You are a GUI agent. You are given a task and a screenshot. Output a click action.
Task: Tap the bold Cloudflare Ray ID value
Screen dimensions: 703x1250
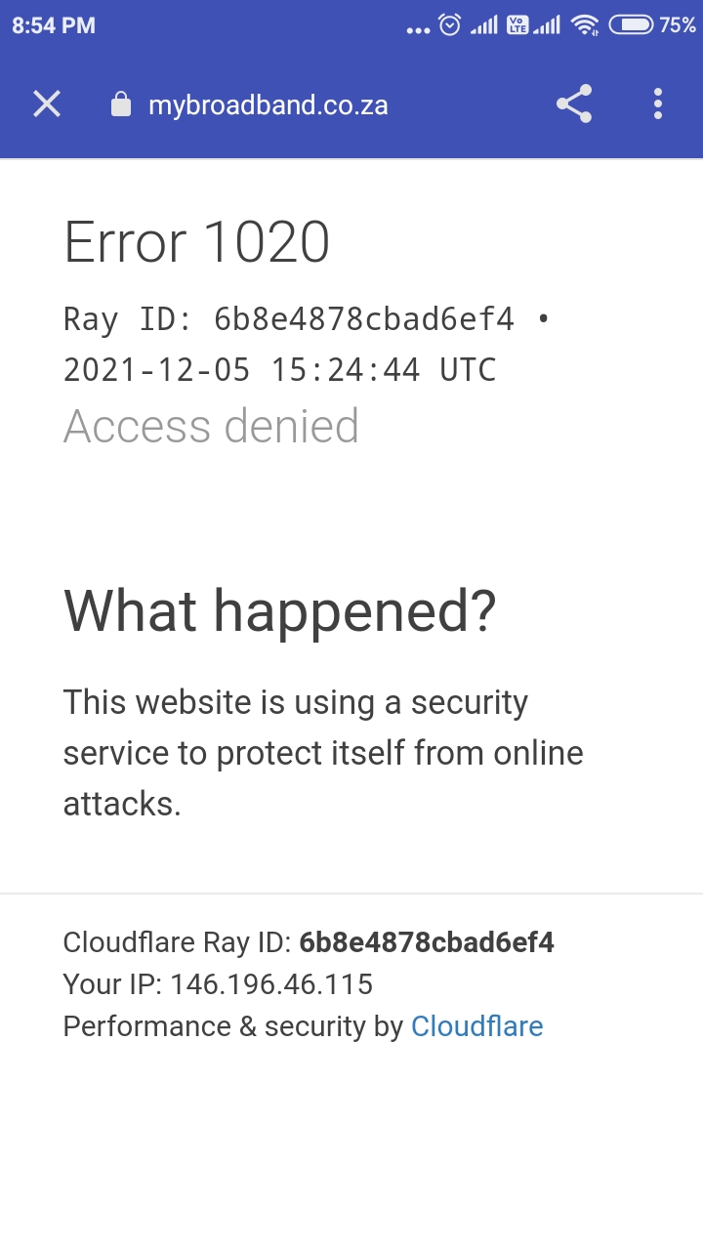(x=427, y=942)
